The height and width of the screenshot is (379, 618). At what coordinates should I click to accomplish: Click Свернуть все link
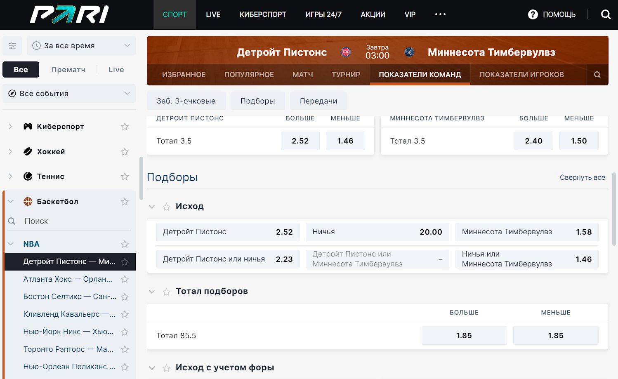coord(583,177)
